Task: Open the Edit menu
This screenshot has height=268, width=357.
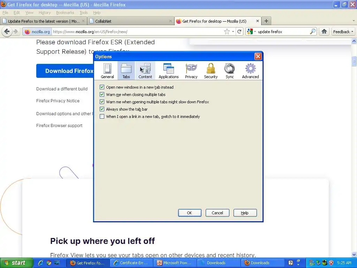Action: [x=17, y=13]
